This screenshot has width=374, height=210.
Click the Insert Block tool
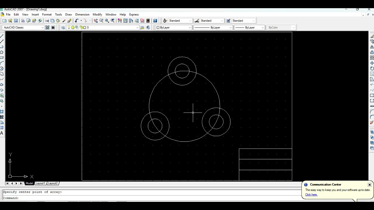click(2, 95)
